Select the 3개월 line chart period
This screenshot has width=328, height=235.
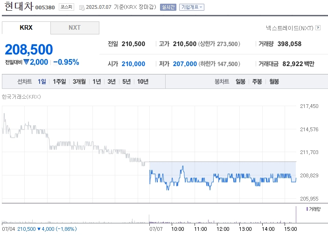tap(79, 81)
